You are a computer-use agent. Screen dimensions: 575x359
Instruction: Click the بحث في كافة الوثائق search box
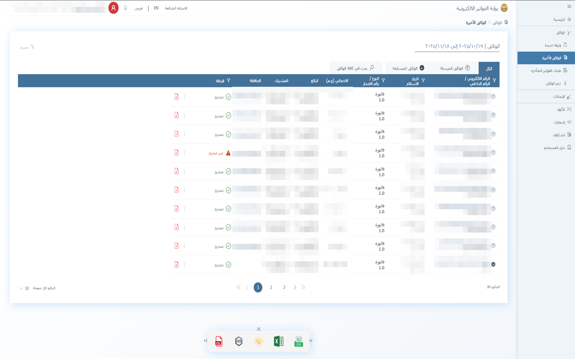click(x=356, y=68)
